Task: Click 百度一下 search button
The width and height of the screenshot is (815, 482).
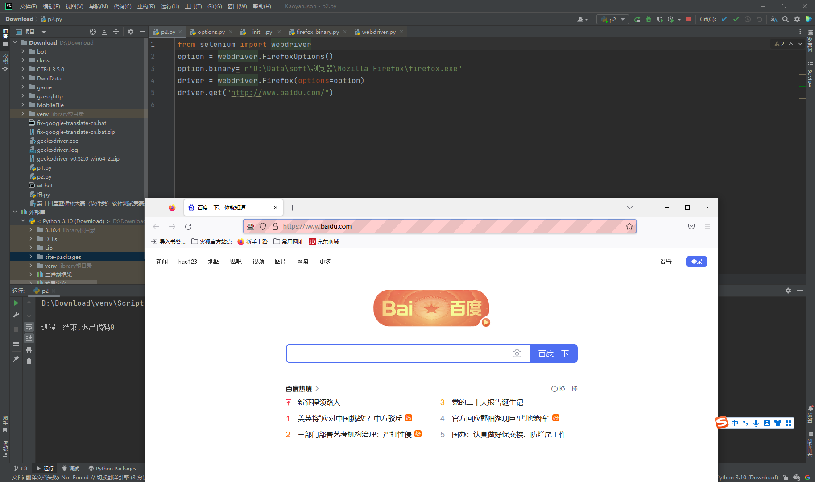Action: click(554, 353)
